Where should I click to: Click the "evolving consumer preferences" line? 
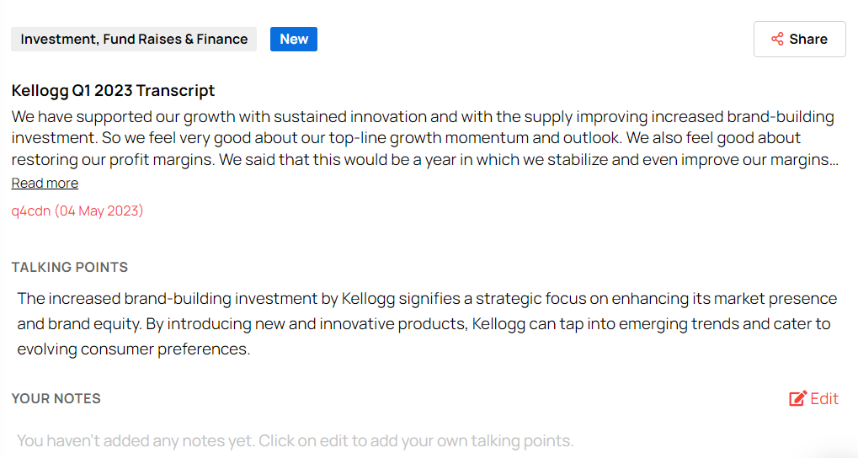coord(133,349)
